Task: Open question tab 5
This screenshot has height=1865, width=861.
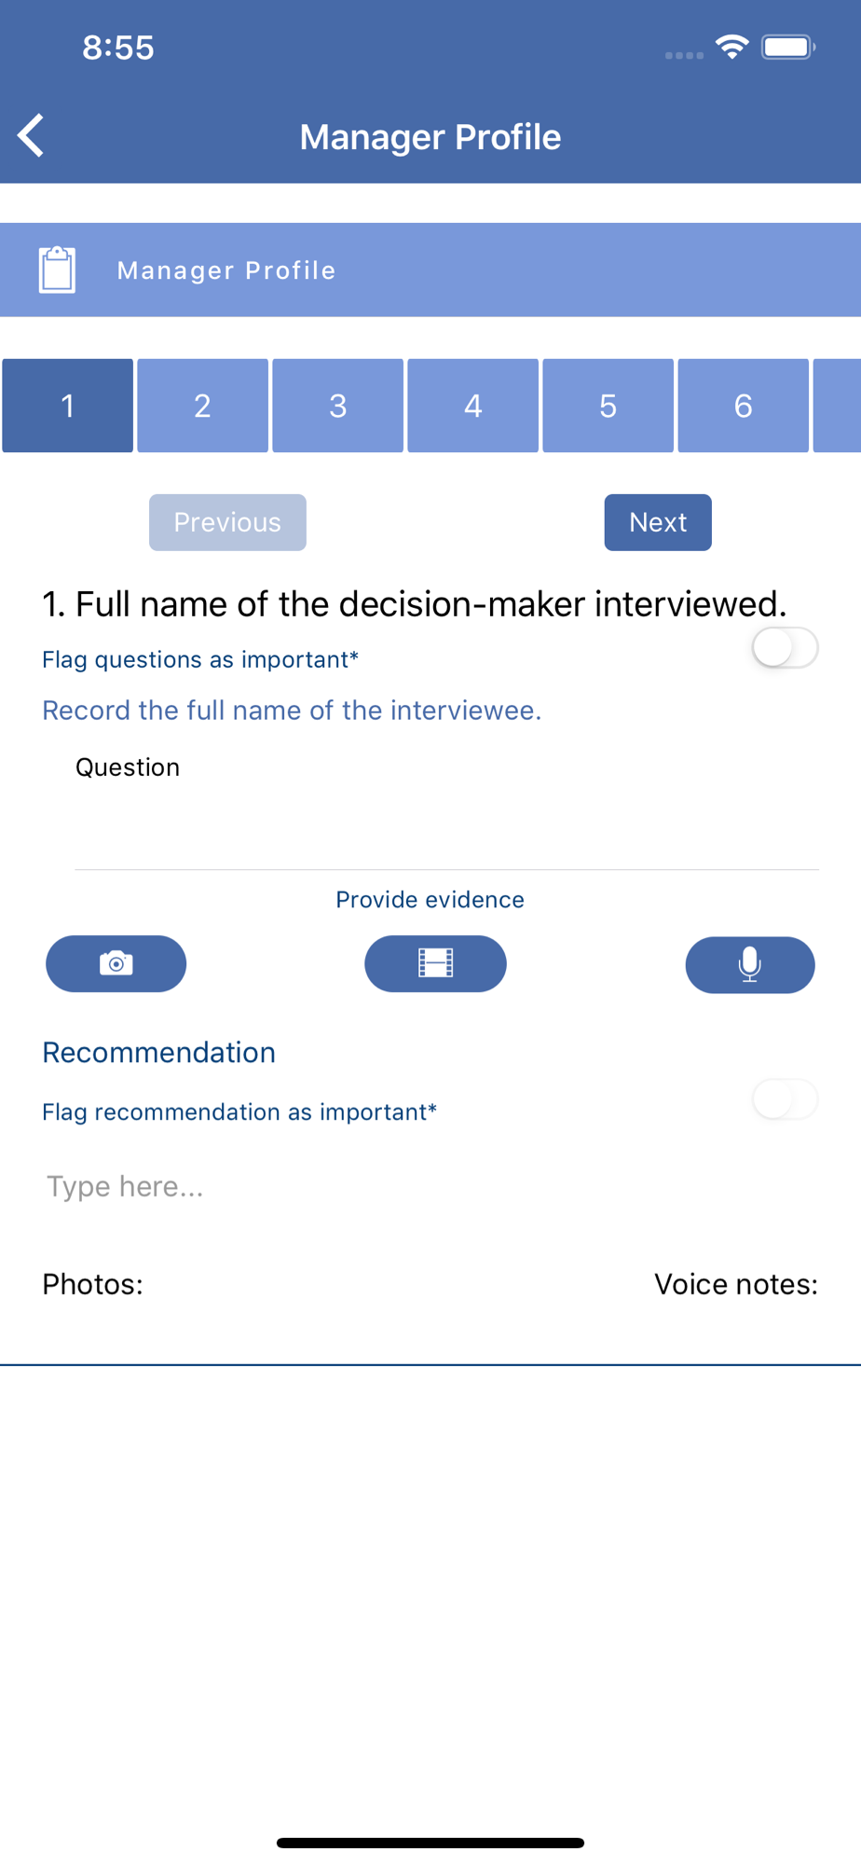Action: coord(608,406)
